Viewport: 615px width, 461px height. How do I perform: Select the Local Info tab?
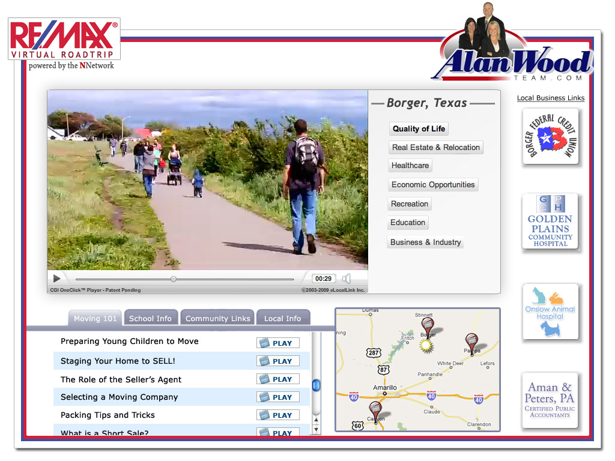click(282, 318)
